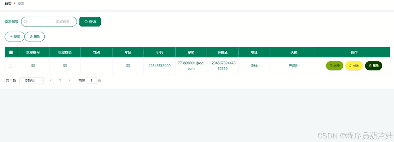Click the 性别 column header

pos(96,52)
